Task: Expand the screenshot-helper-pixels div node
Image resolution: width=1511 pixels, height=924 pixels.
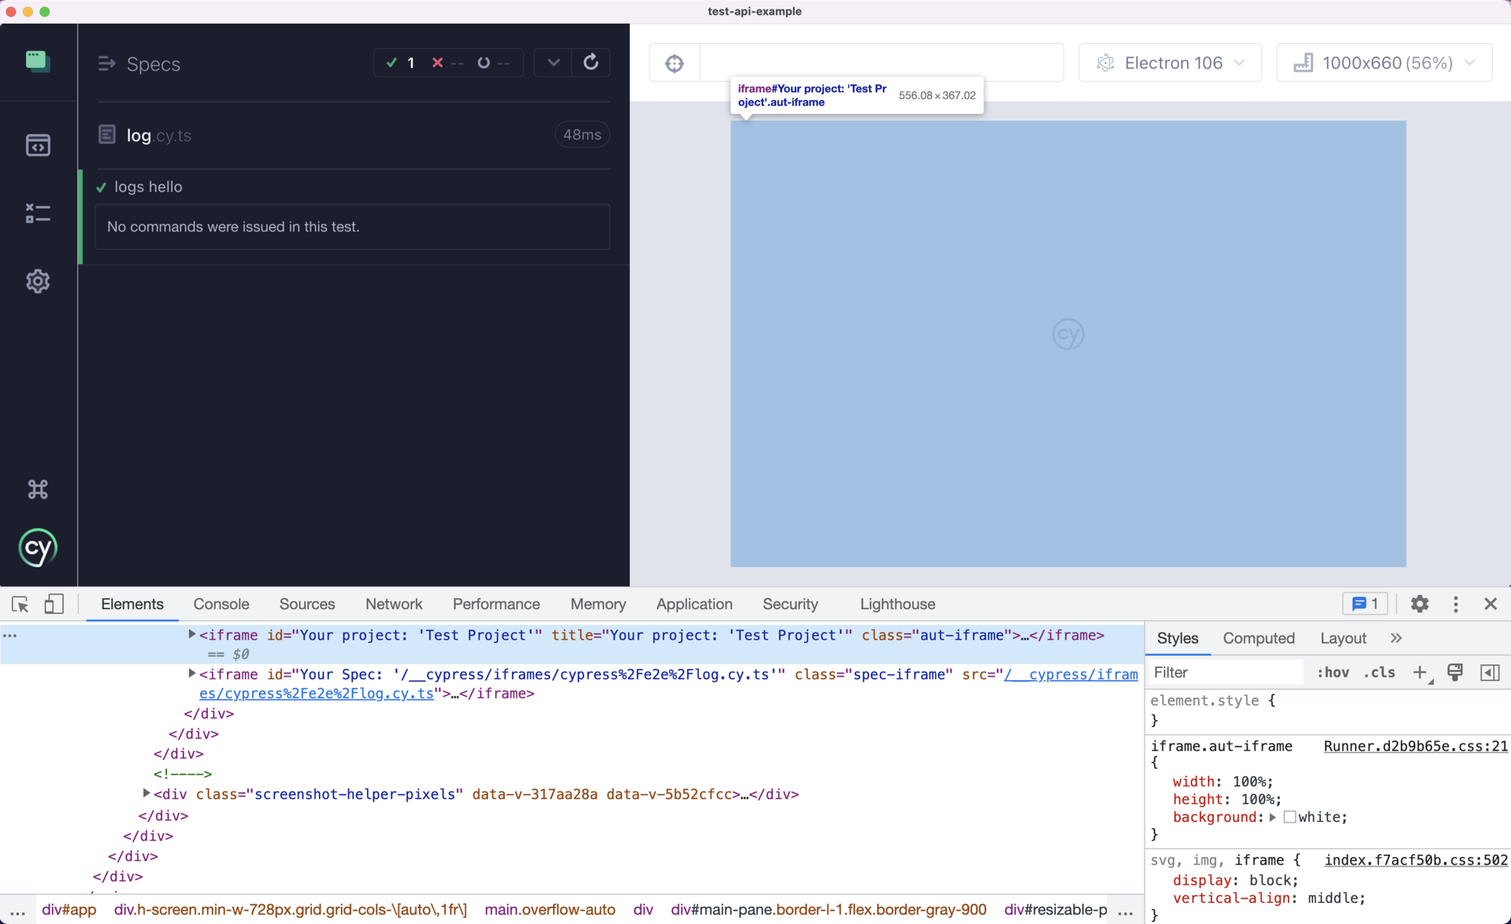Action: 146,793
